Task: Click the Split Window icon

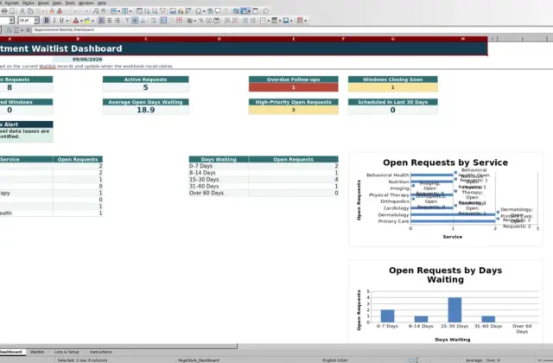Action: 256,11
